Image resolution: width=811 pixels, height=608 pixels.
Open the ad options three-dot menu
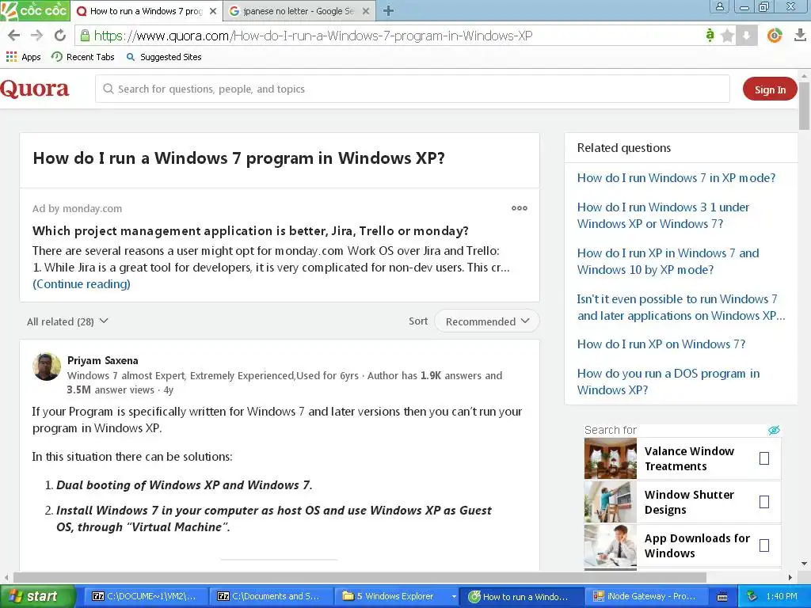click(x=520, y=208)
